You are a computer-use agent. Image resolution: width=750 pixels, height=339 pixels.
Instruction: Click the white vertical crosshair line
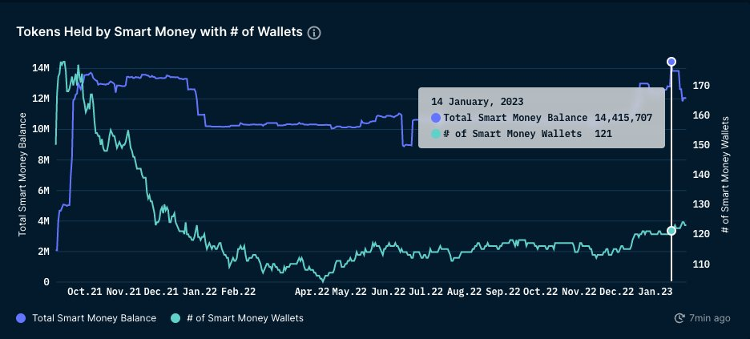click(671, 172)
